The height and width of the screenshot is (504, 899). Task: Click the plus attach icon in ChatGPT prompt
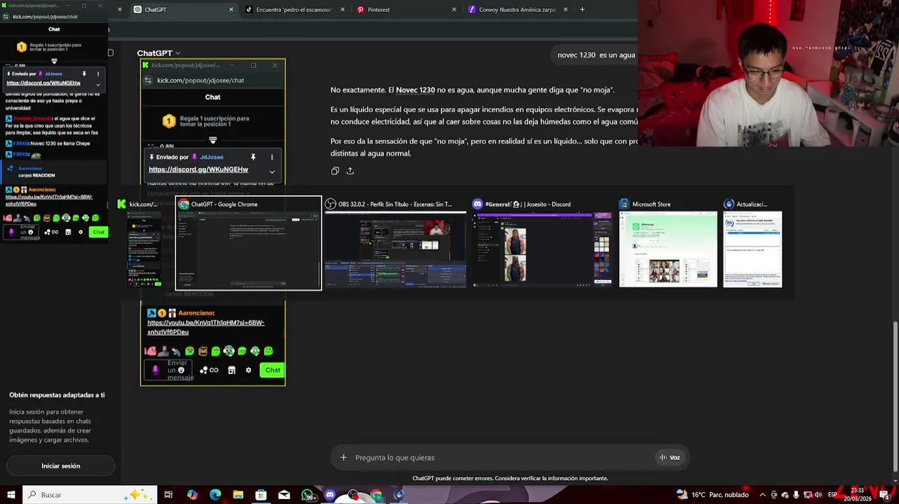pyautogui.click(x=343, y=457)
